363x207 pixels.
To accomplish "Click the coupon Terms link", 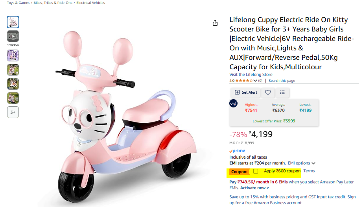I will pos(309,171).
